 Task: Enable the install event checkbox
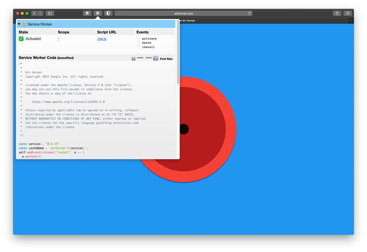point(139,47)
